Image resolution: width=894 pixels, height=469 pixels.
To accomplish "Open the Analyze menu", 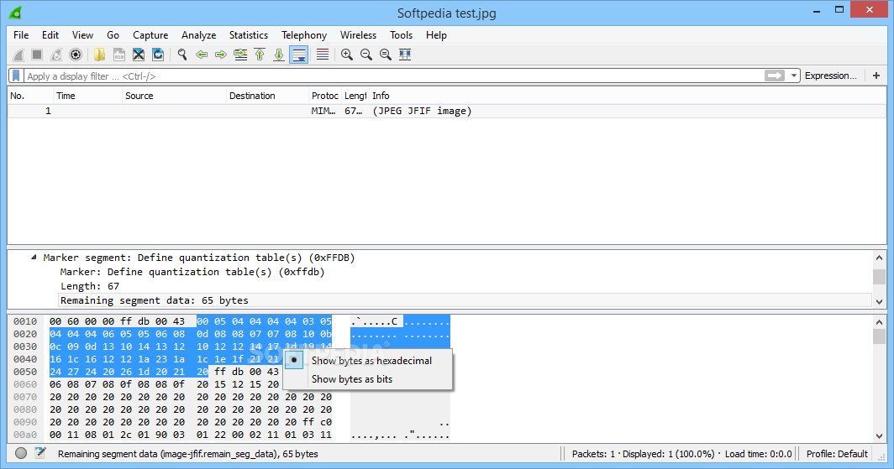I will 198,35.
